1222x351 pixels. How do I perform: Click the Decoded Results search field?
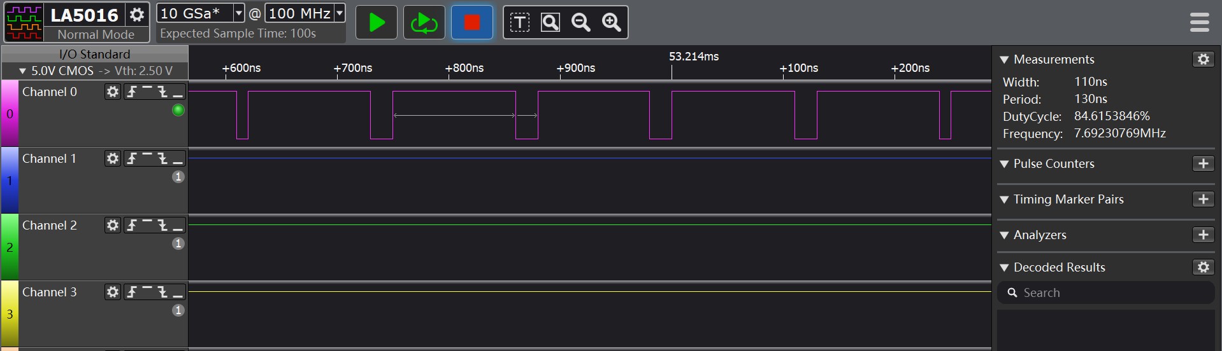tap(1105, 292)
